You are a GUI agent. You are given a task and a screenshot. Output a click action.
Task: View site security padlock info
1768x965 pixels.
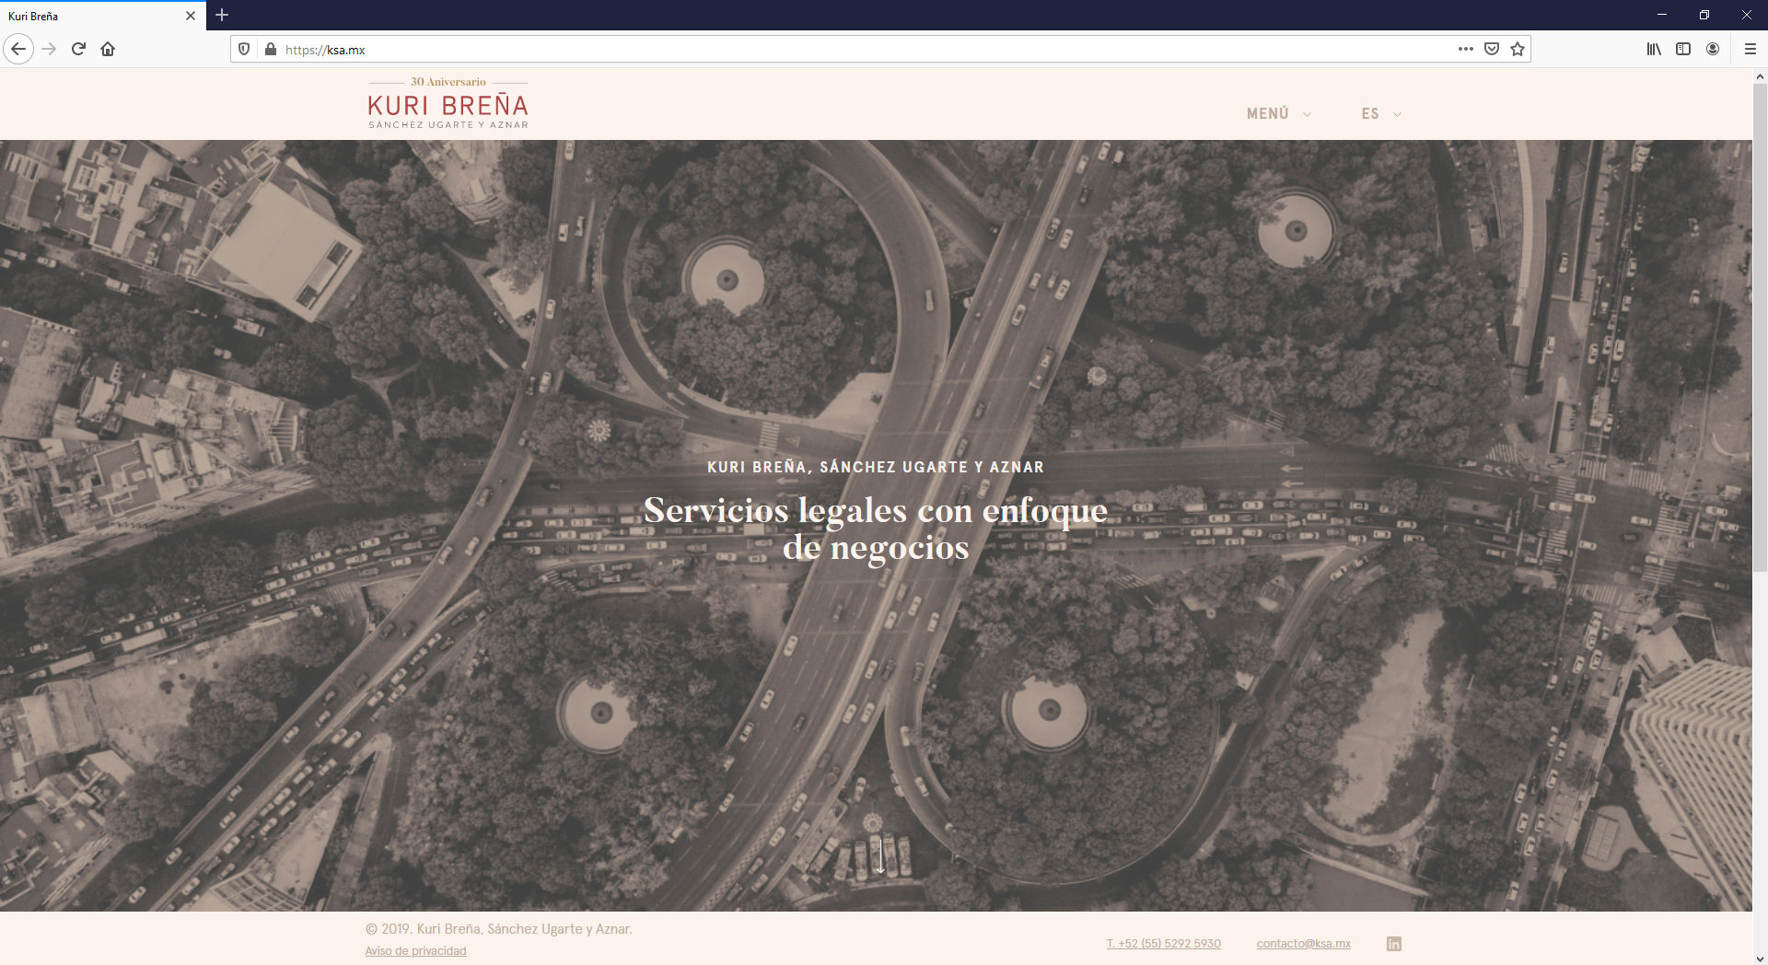tap(270, 50)
